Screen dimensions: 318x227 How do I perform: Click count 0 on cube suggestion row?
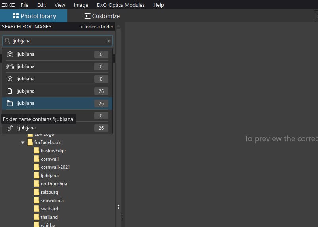101,79
